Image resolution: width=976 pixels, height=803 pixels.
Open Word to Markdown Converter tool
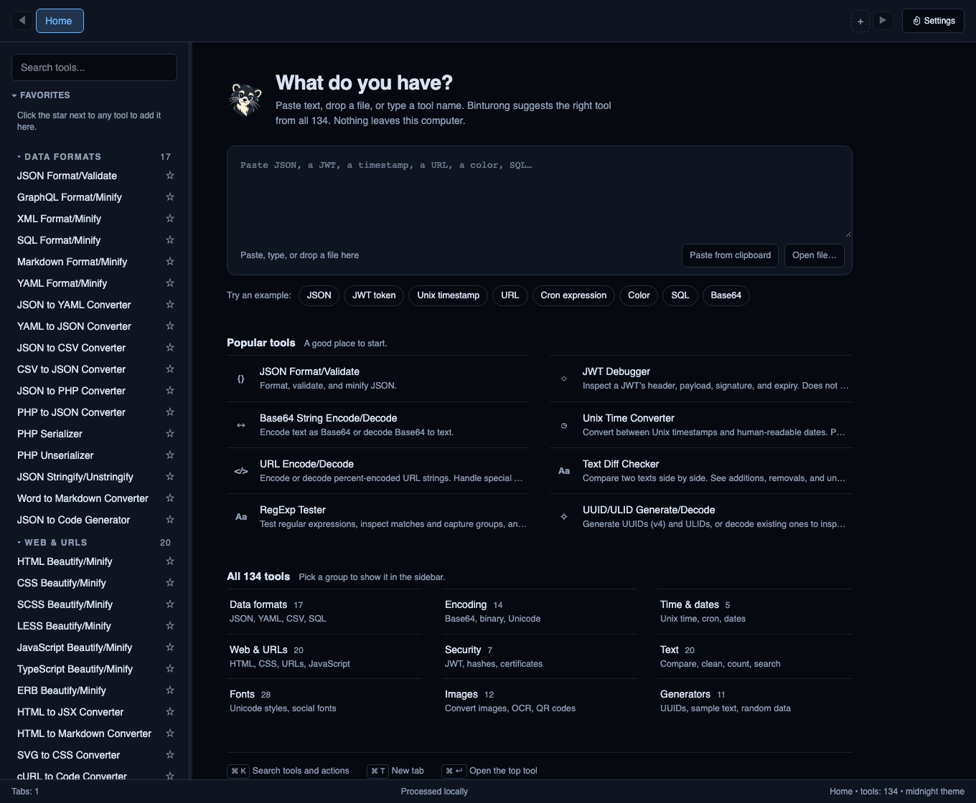(x=83, y=498)
